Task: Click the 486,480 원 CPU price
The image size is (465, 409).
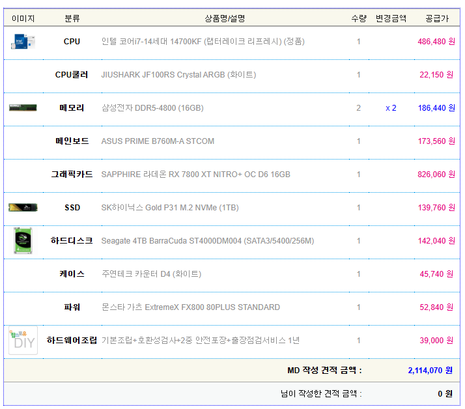Action: 436,42
